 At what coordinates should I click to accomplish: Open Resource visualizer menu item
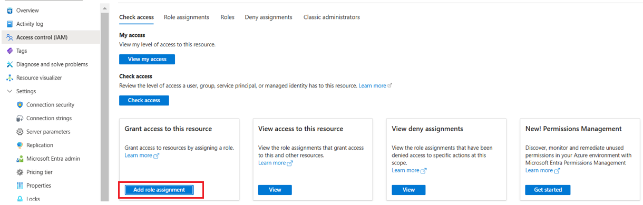[x=50, y=78]
